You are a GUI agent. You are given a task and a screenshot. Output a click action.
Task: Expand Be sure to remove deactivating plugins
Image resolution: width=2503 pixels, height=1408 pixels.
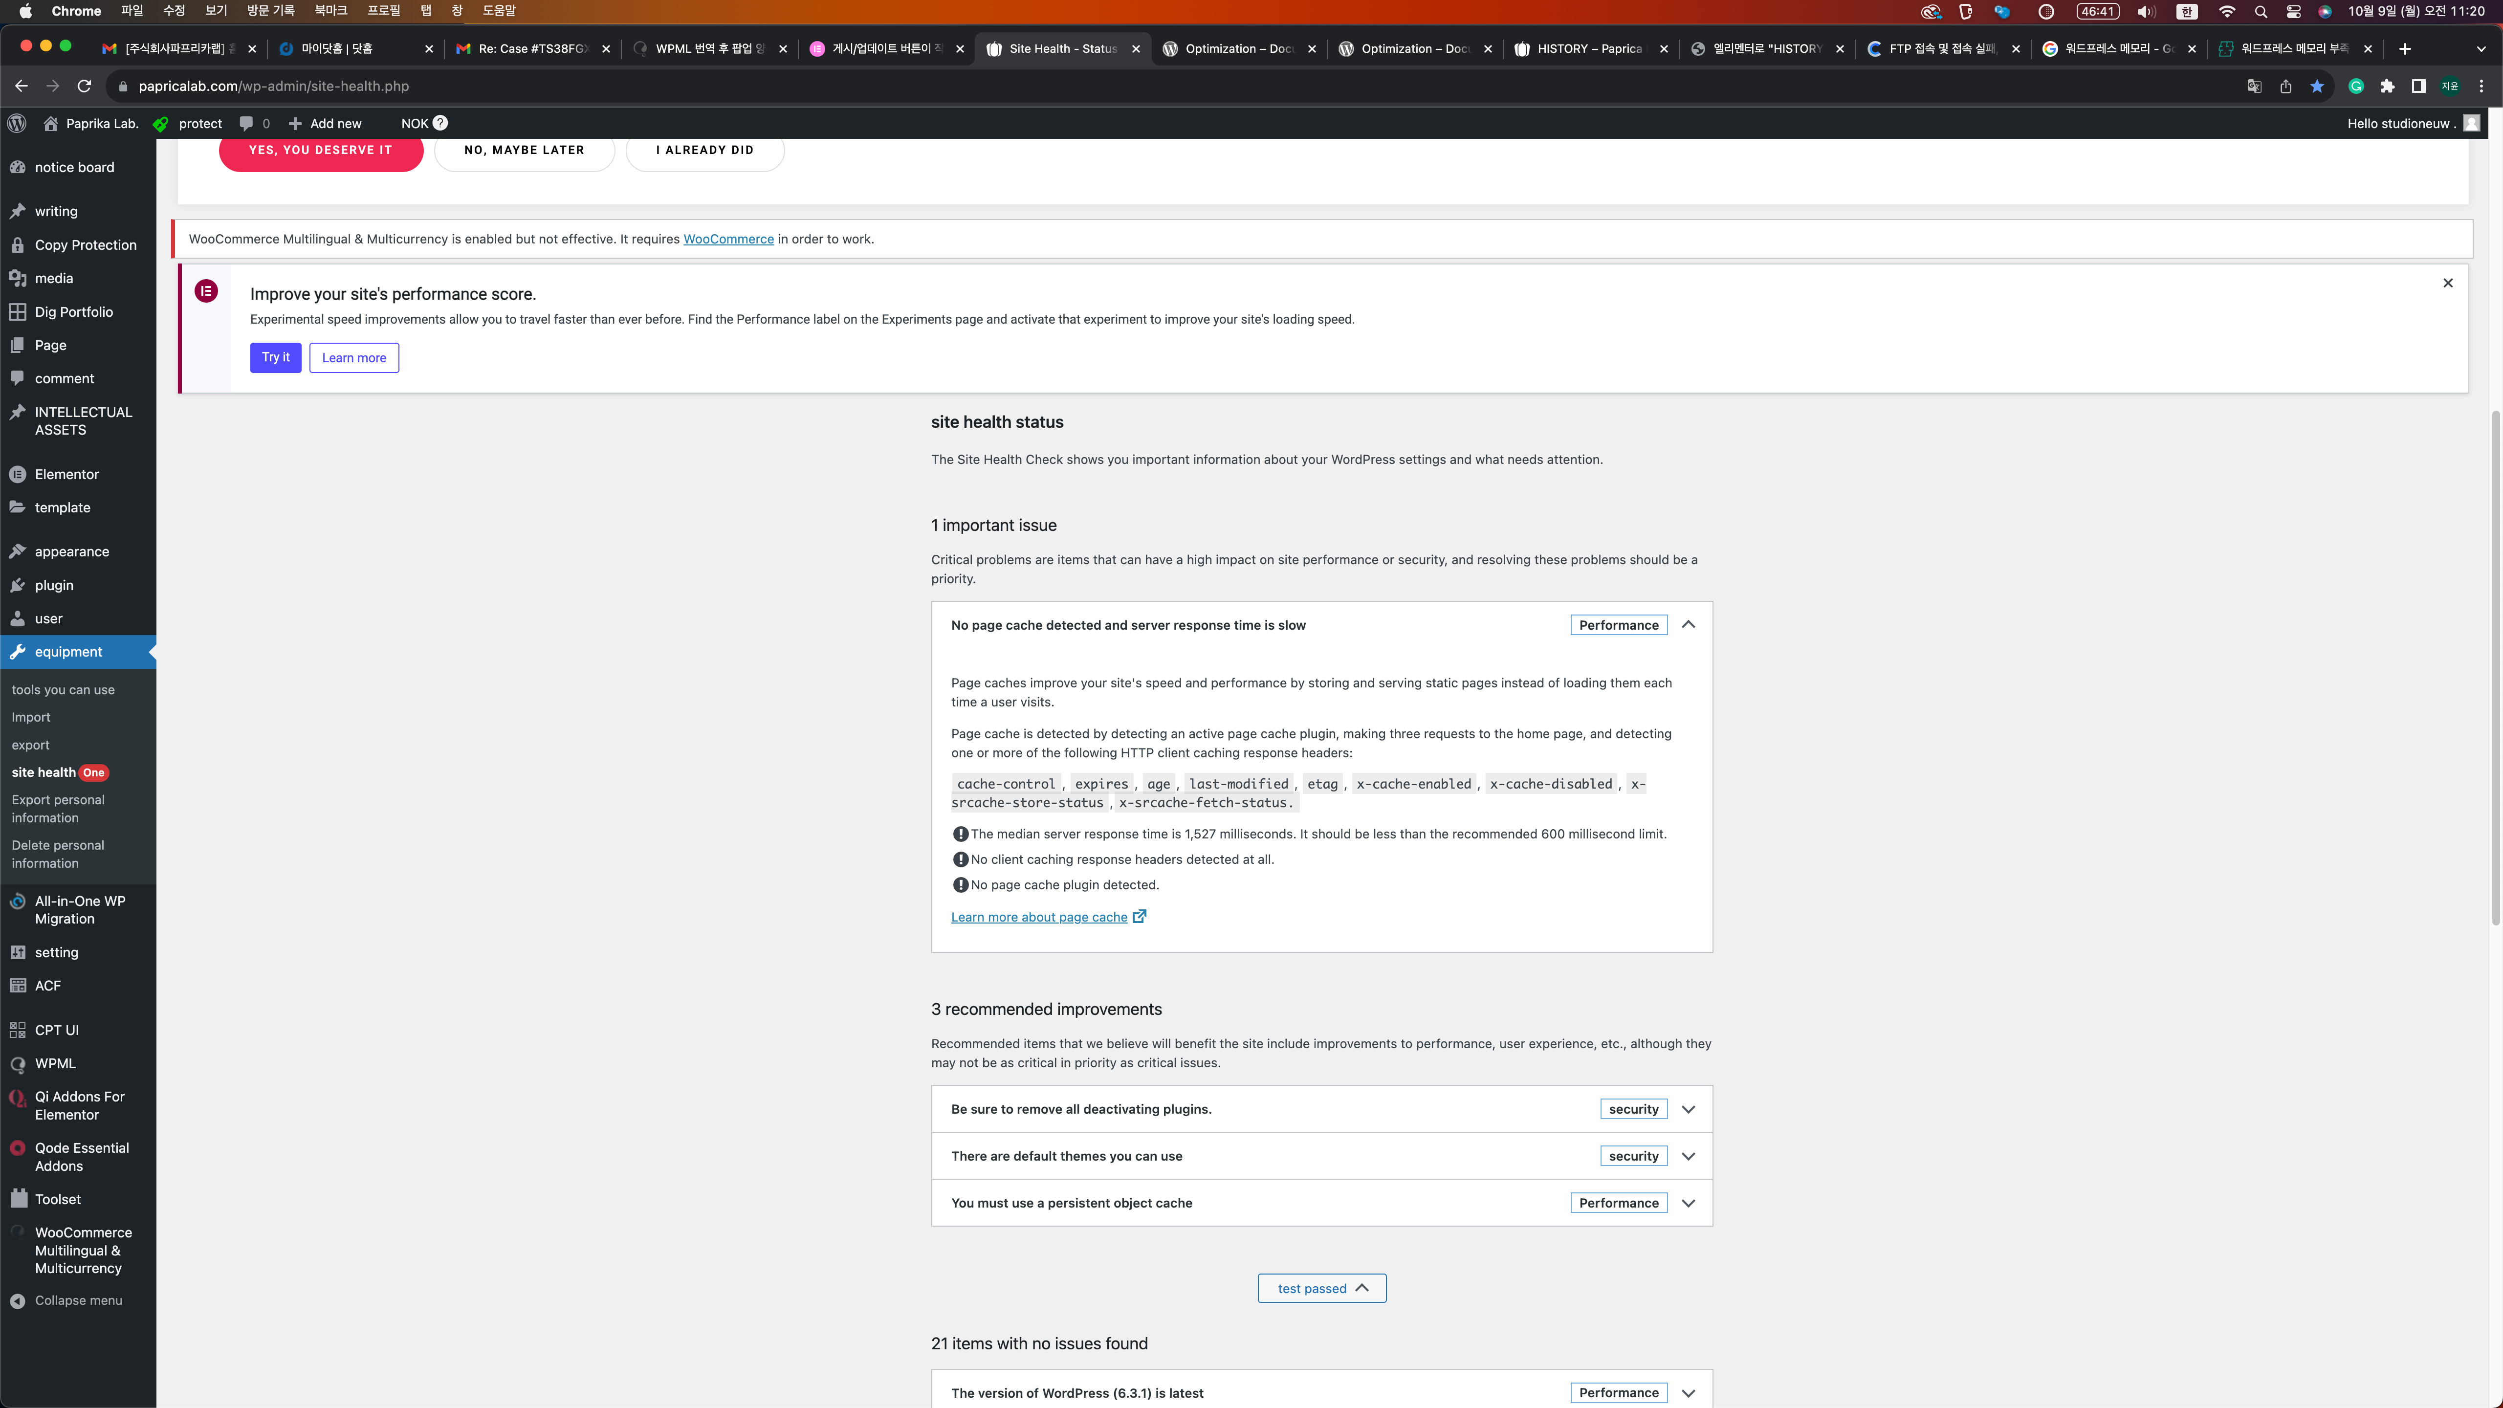(1688, 1109)
